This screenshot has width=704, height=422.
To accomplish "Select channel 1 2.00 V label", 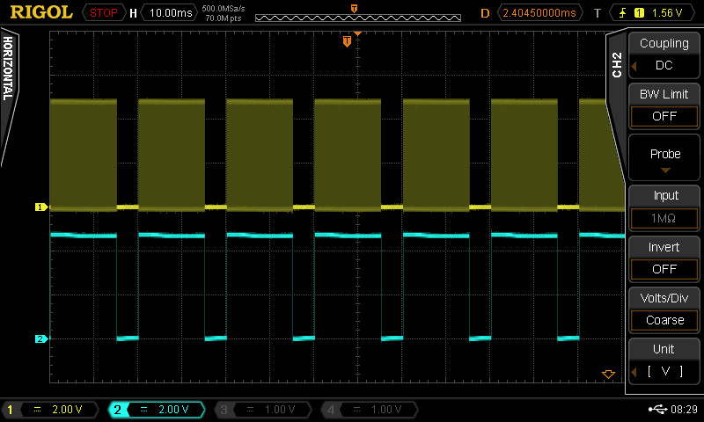I will coord(54,410).
